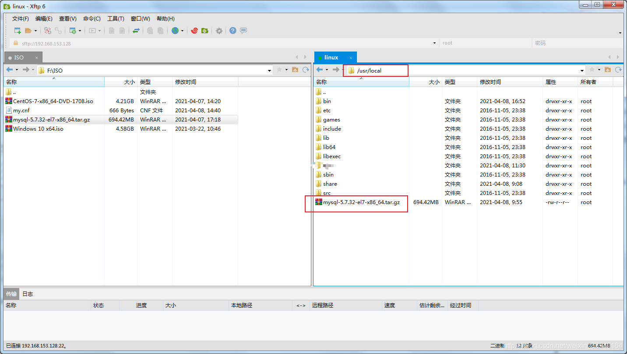Image resolution: width=627 pixels, height=354 pixels.
Task: Expand the /usr/local path dropdown
Action: (582, 70)
